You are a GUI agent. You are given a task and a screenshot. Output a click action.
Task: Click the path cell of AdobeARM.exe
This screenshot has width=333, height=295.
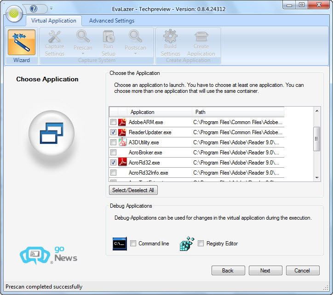click(238, 122)
